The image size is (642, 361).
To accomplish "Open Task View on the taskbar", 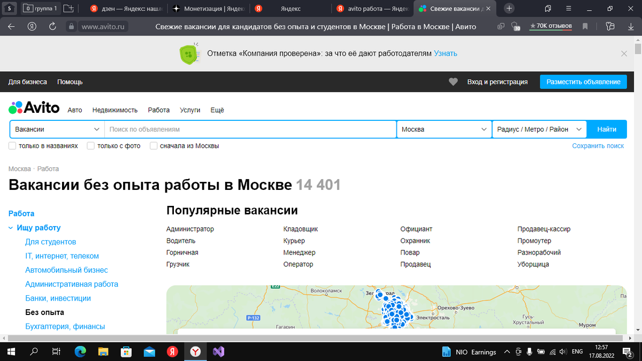I will (x=56, y=351).
